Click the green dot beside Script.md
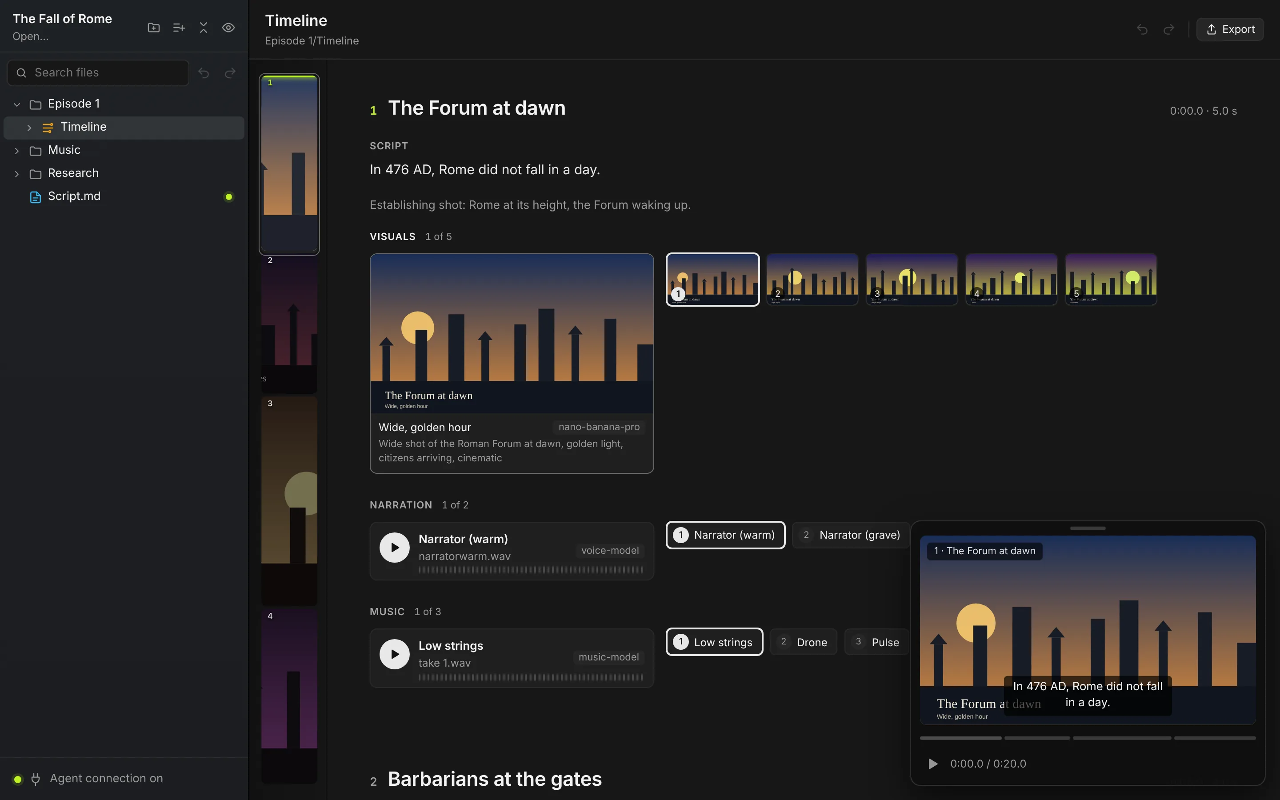 tap(228, 197)
